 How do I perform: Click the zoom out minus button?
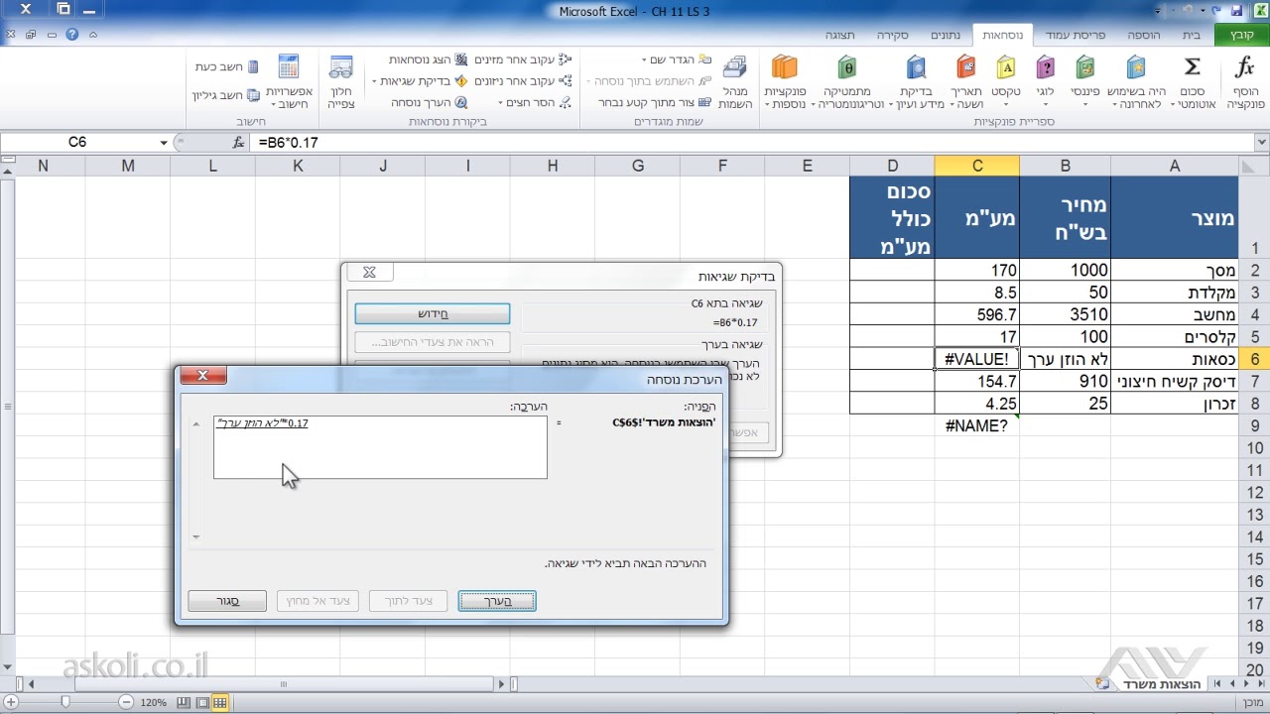(x=126, y=702)
